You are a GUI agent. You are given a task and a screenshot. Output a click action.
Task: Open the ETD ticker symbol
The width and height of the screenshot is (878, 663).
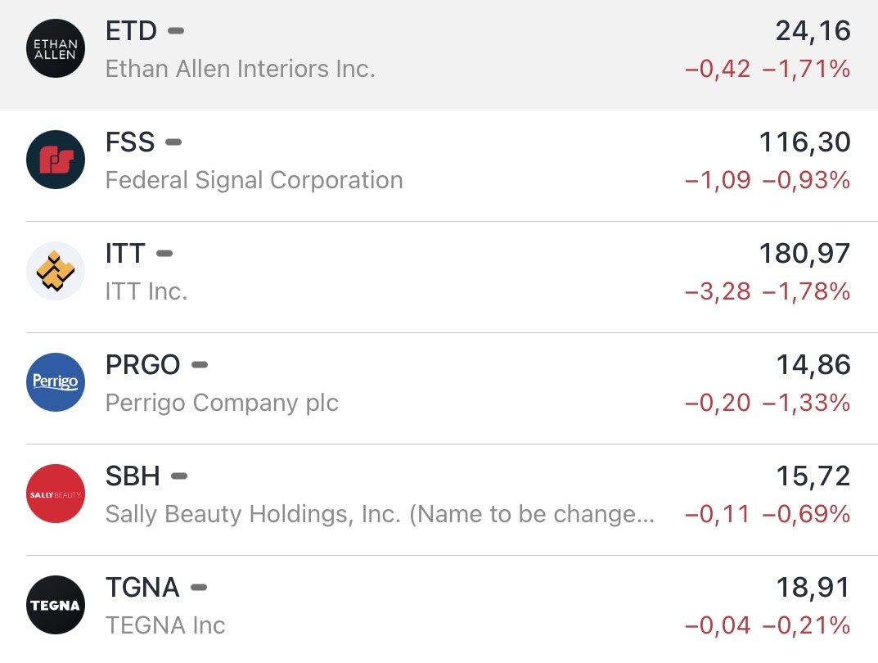(131, 31)
